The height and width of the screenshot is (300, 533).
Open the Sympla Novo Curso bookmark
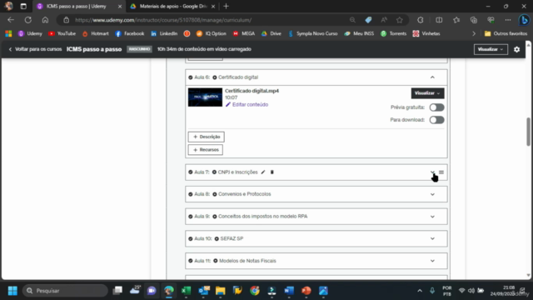(313, 33)
